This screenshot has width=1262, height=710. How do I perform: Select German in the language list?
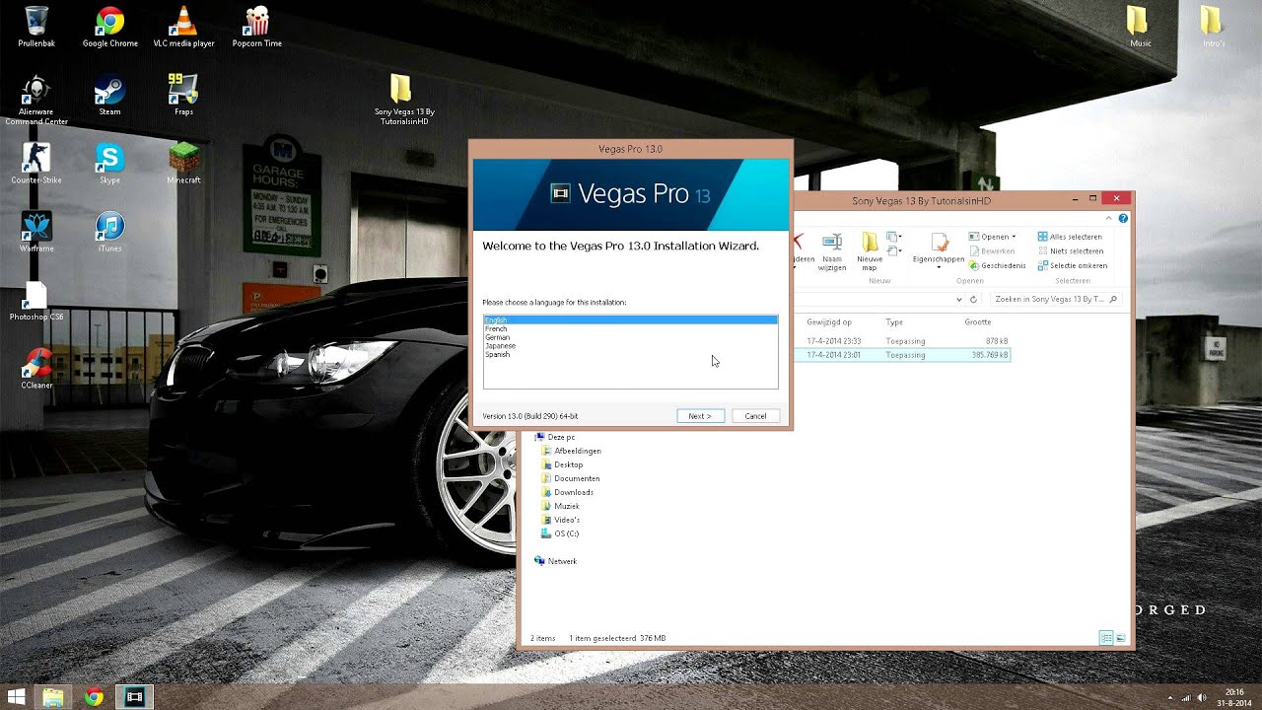point(630,337)
